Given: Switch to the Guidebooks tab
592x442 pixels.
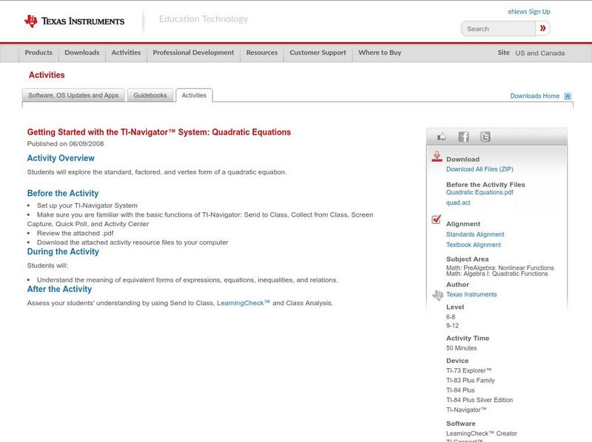Looking at the screenshot, I should pyautogui.click(x=150, y=95).
